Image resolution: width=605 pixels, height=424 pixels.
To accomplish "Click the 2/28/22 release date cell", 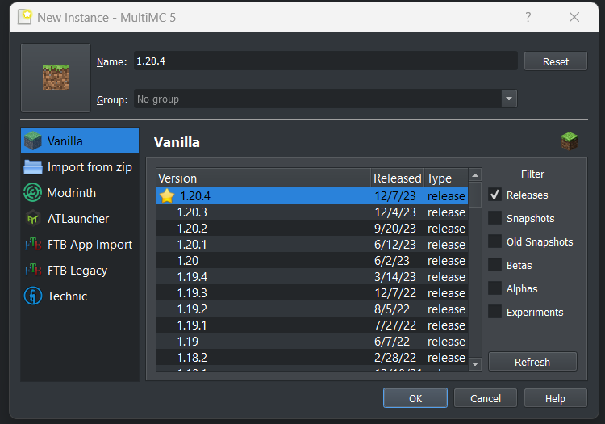I will tap(395, 358).
